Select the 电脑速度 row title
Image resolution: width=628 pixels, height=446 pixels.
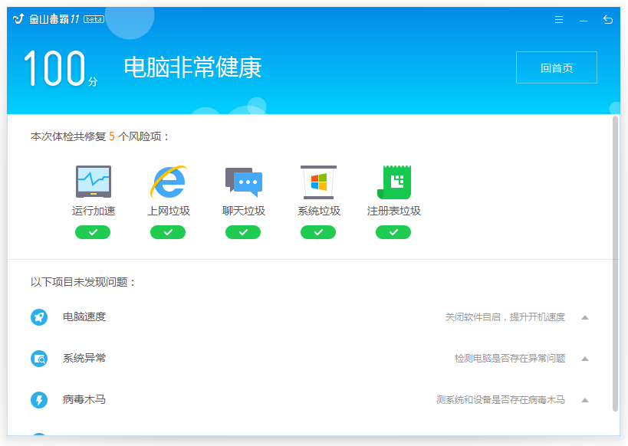pos(84,316)
